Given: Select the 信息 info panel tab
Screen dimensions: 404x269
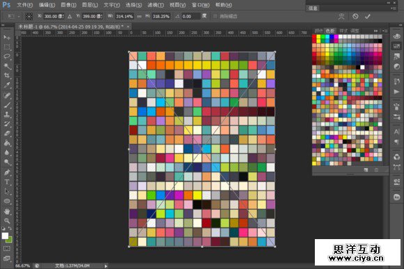Looking at the screenshot, I should pyautogui.click(x=313, y=8).
